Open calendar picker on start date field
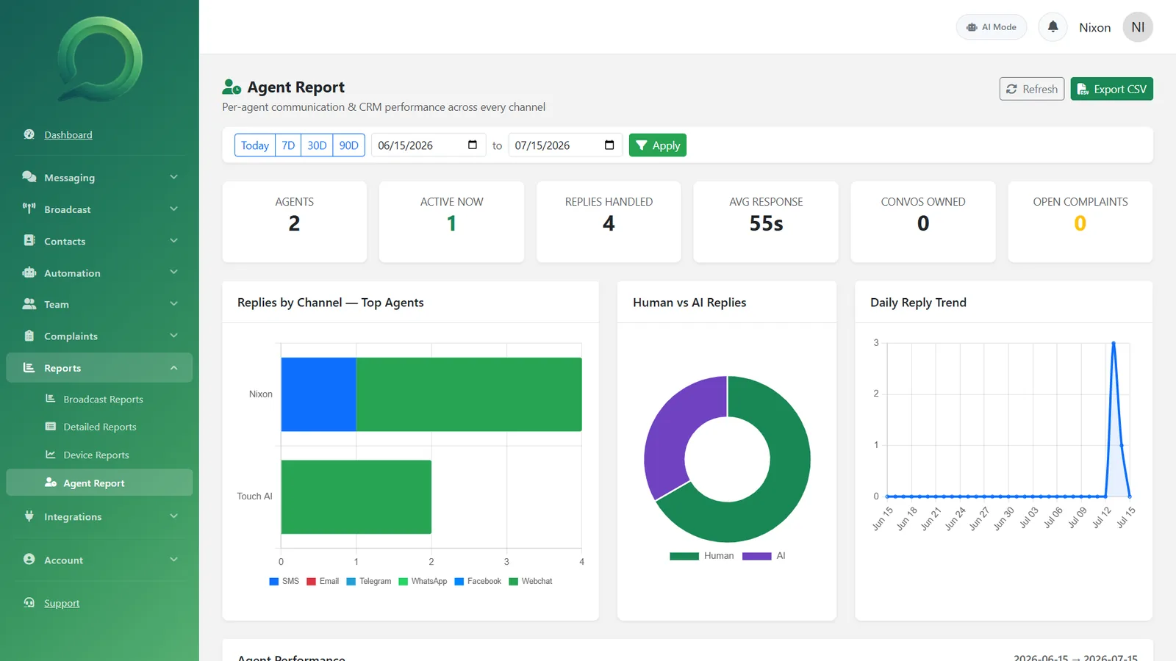 [473, 145]
